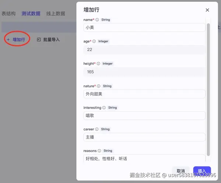Click the Integer type tag beside age

click(103, 41)
